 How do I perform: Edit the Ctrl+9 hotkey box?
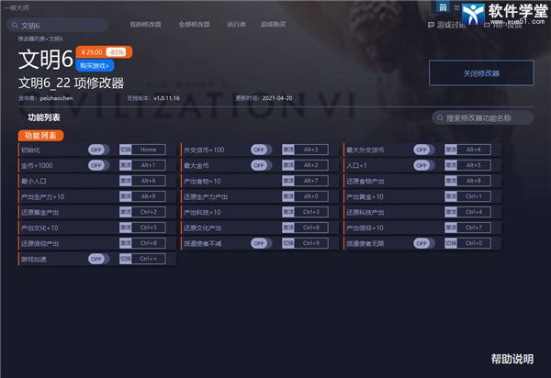click(x=311, y=243)
